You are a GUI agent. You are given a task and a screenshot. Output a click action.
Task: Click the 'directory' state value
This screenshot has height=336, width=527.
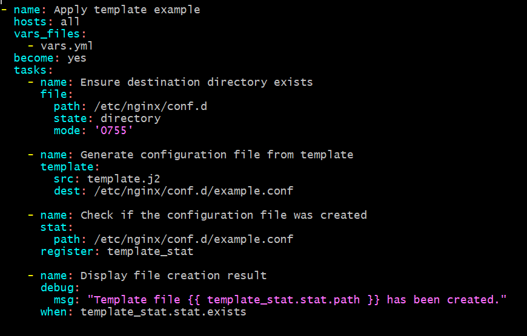[130, 118]
